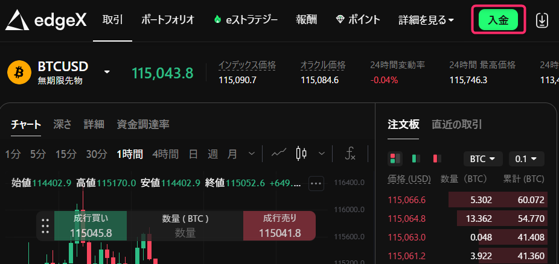
Task: Open the download app icon
Action: pyautogui.click(x=542, y=20)
